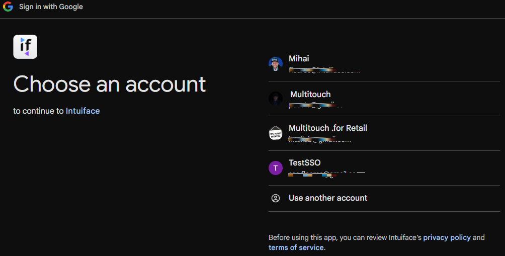Click the email under Mihai
Image resolution: width=505 pixels, height=256 pixels.
pyautogui.click(x=324, y=70)
